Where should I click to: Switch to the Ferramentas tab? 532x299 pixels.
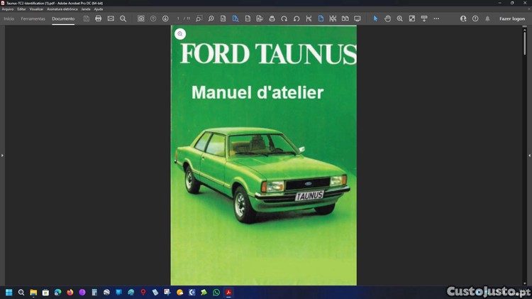[x=33, y=18]
